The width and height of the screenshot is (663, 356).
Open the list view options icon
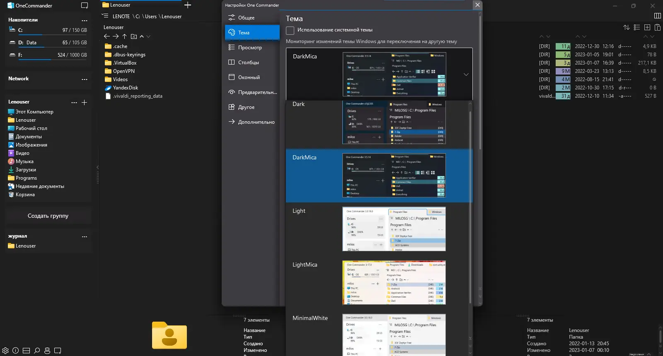coord(637,27)
